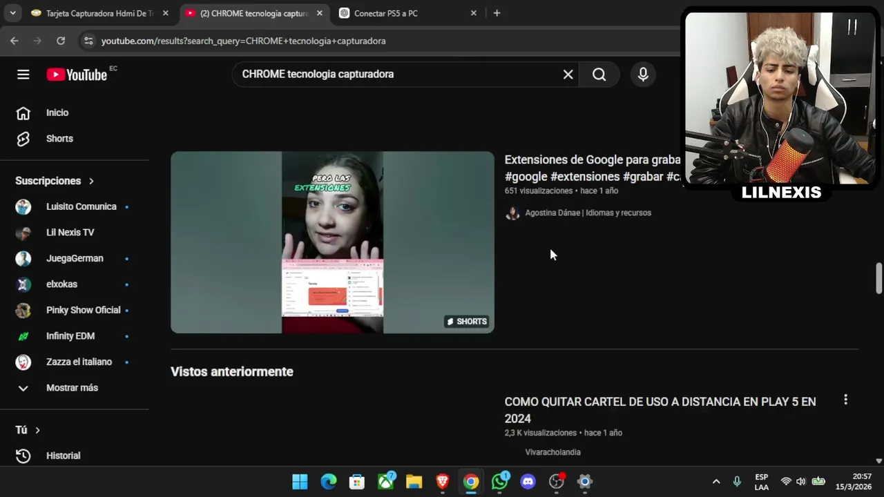This screenshot has width=884, height=497.
Task: Open options menu for COMO QUITAR CARTEL video
Action: click(845, 400)
